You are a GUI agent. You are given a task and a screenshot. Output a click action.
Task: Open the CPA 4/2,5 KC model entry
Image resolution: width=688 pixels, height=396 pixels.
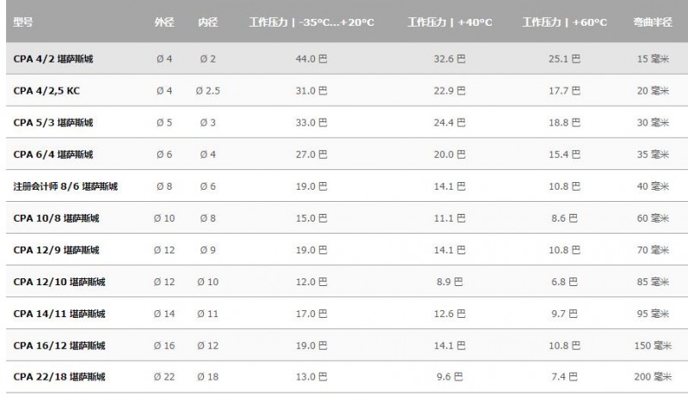pos(46,91)
